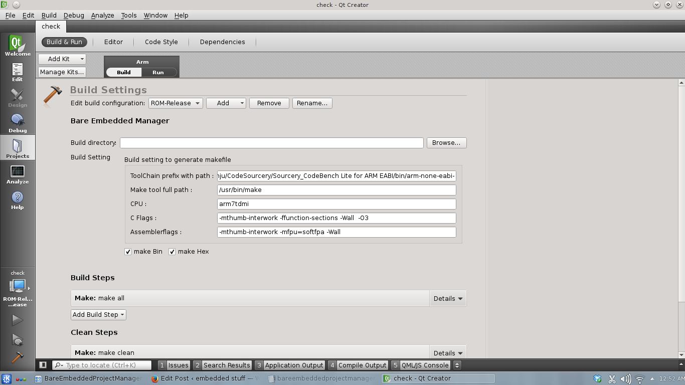This screenshot has height=385, width=685.
Task: Open the Application Output pane
Action: tap(289, 365)
